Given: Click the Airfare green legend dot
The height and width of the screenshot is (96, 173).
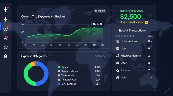Looking at the screenshot, I should pos(59,67).
